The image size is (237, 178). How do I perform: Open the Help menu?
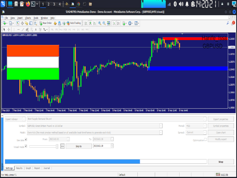pos(52,18)
